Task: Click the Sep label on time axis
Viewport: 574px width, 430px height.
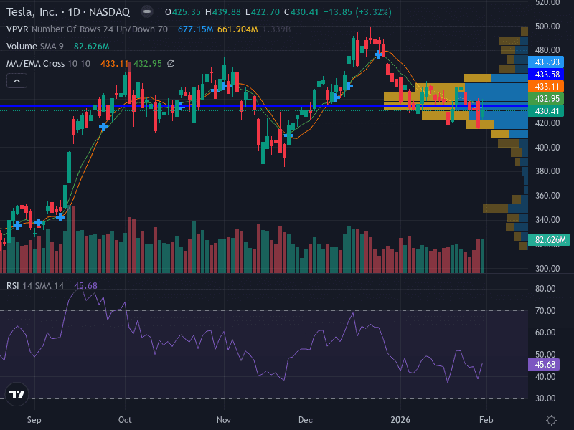Action: (x=34, y=420)
